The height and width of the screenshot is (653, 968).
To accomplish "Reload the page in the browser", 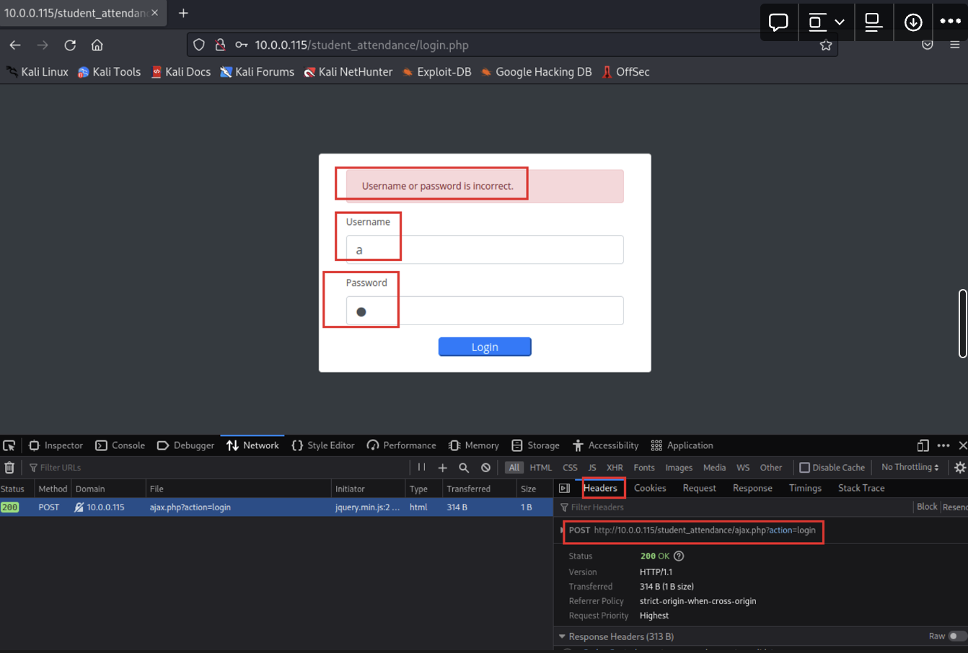I will click(70, 45).
